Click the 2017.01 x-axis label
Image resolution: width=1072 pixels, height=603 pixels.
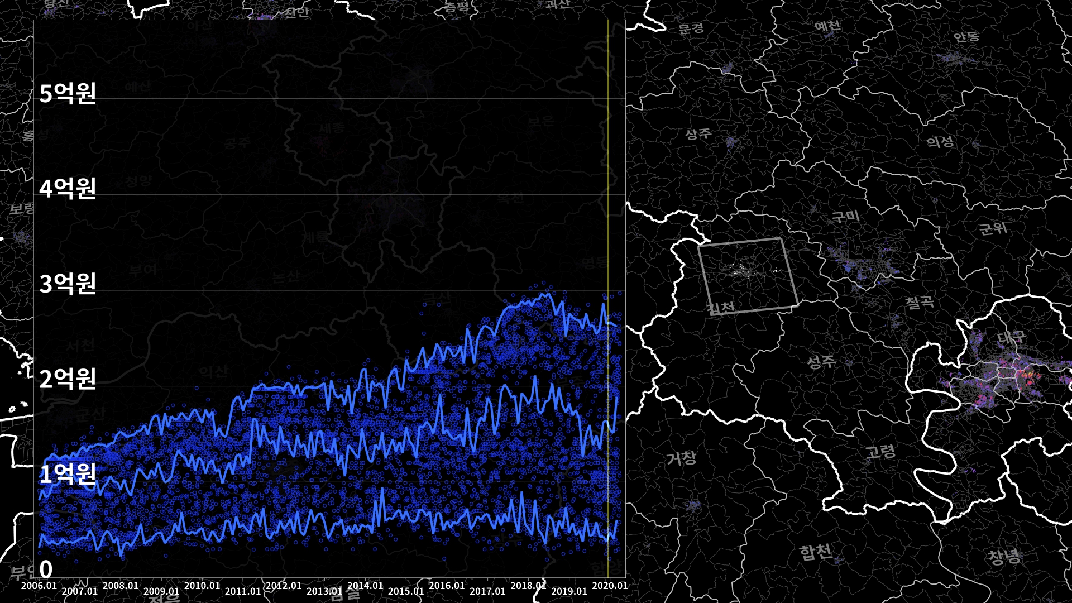487,591
